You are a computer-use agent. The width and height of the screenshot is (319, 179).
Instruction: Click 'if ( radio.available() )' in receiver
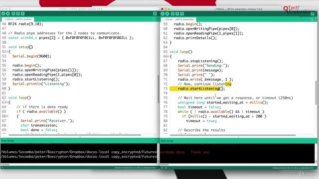(41, 111)
